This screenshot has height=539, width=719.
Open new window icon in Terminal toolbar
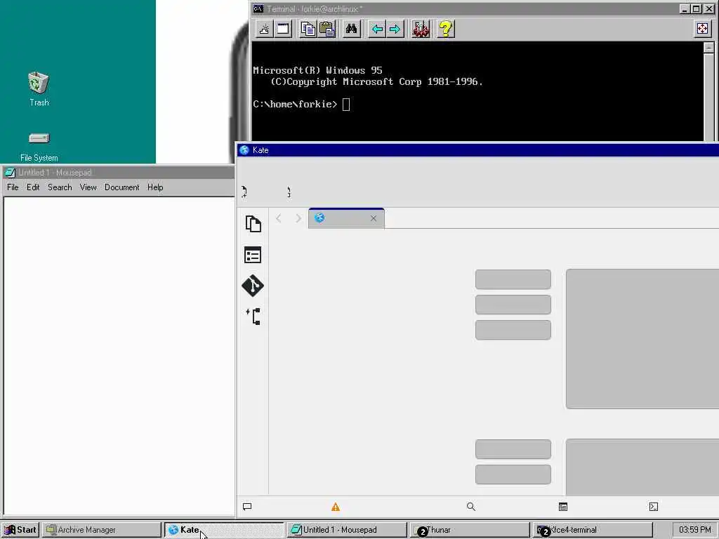click(284, 29)
